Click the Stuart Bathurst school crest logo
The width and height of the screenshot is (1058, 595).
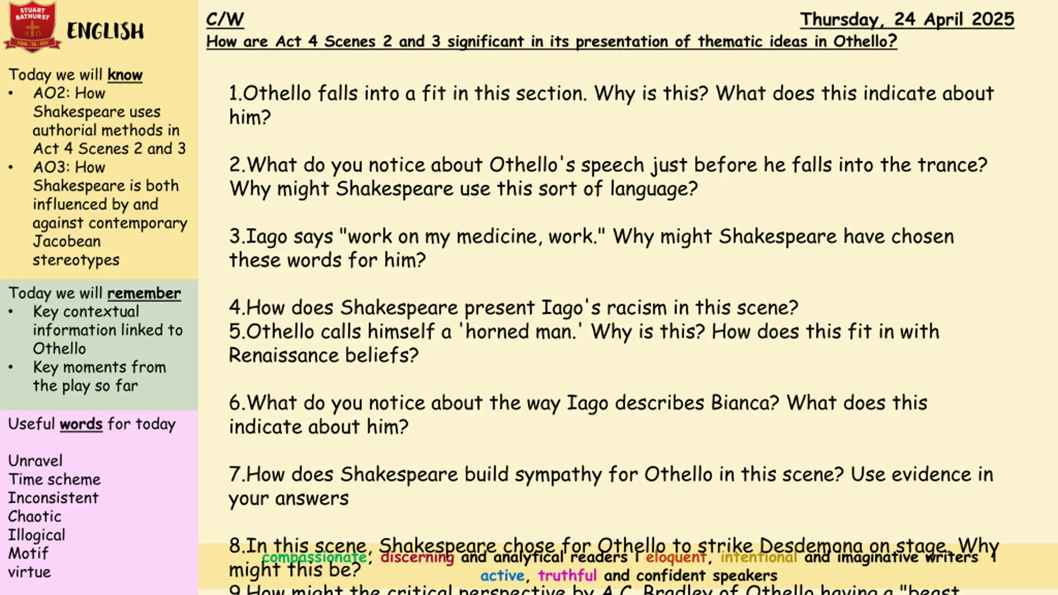tap(32, 27)
